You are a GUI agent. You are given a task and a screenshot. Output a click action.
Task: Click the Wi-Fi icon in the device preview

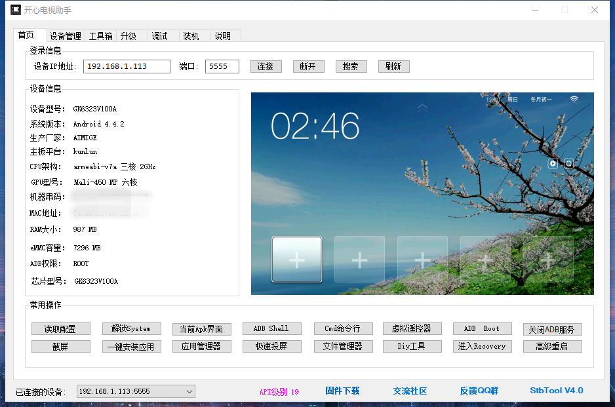pyautogui.click(x=574, y=99)
